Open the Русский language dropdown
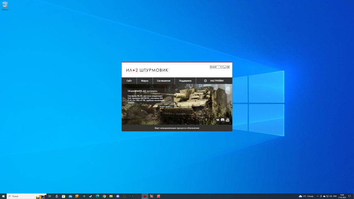 pos(216,67)
